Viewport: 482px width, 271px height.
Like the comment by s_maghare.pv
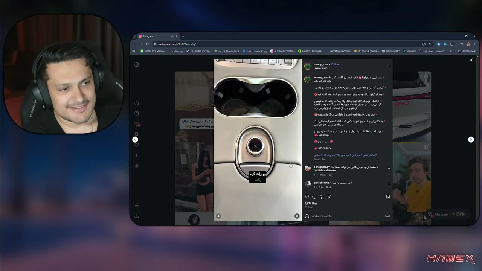tap(389, 168)
